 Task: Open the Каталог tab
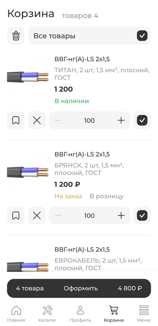click(47, 314)
